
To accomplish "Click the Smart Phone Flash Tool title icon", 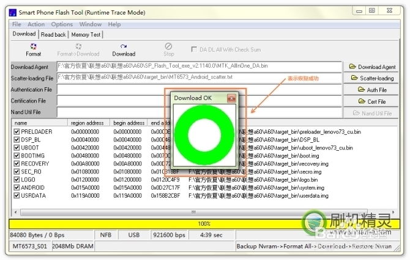I will (x=13, y=13).
